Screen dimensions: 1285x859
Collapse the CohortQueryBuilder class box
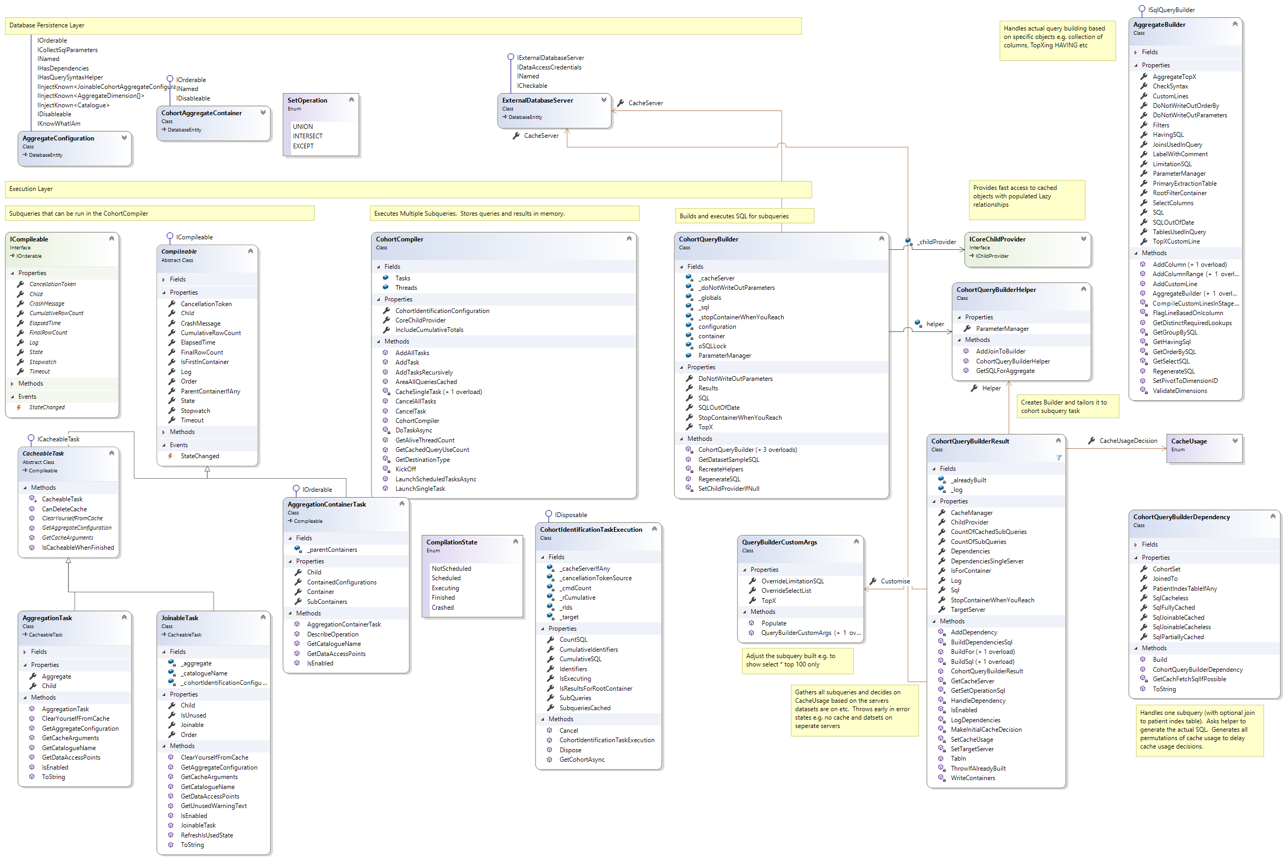coord(882,238)
